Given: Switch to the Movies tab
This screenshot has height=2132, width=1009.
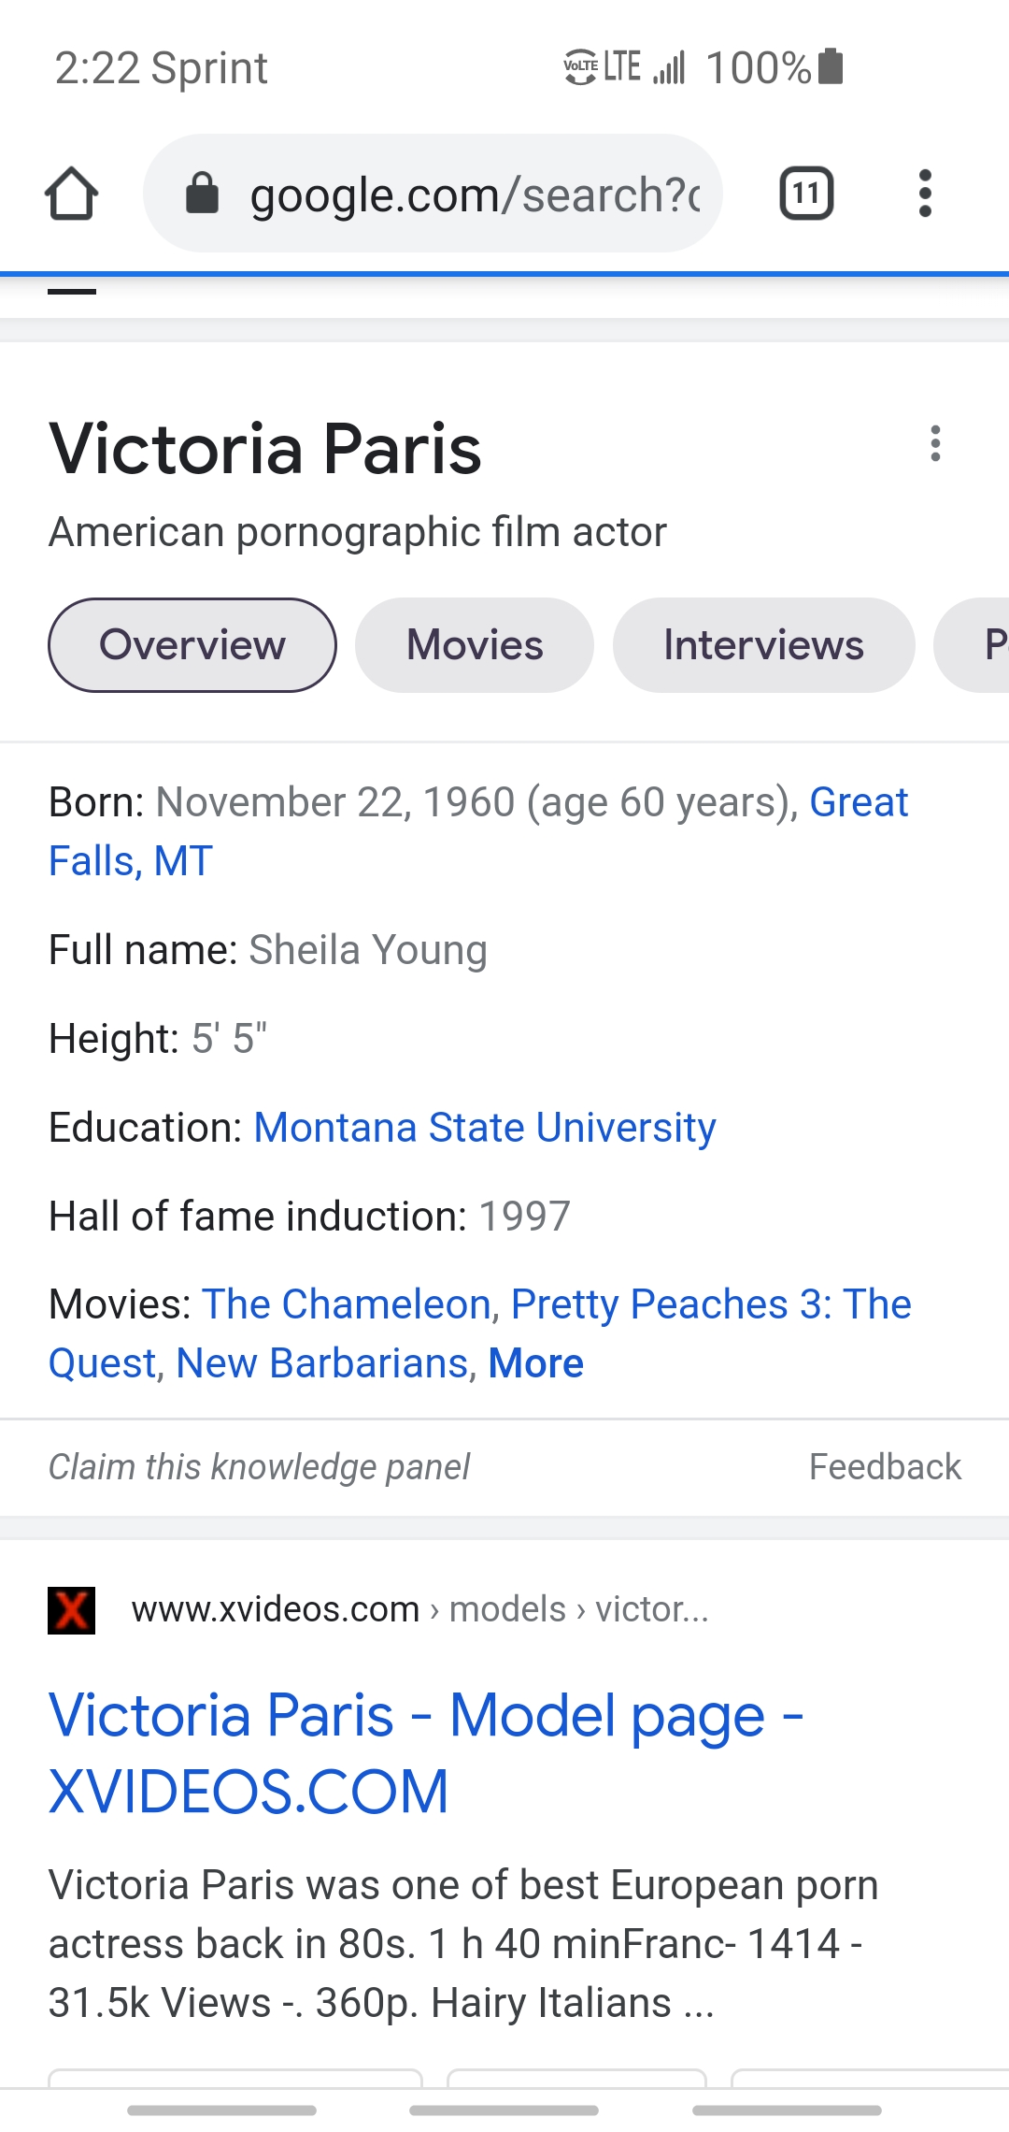Looking at the screenshot, I should [x=475, y=645].
